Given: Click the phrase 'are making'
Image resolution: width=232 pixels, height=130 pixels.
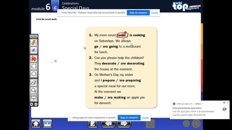Looking at the screenshot, I should [116, 97].
